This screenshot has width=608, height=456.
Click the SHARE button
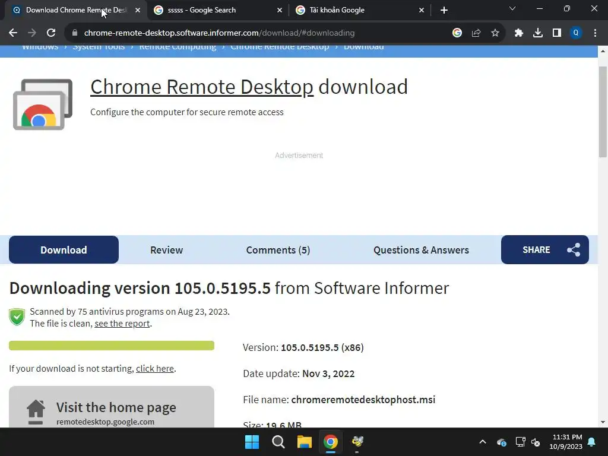pyautogui.click(x=545, y=250)
